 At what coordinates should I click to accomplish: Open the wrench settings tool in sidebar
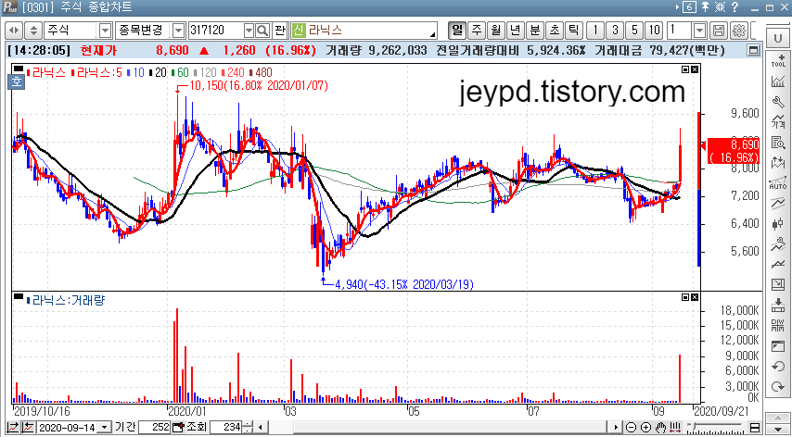click(778, 102)
